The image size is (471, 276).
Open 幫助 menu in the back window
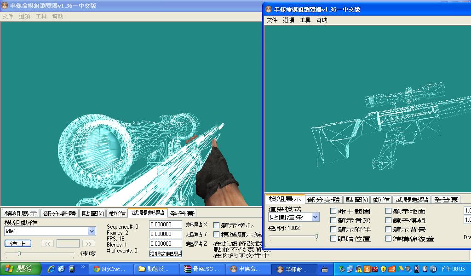click(57, 16)
